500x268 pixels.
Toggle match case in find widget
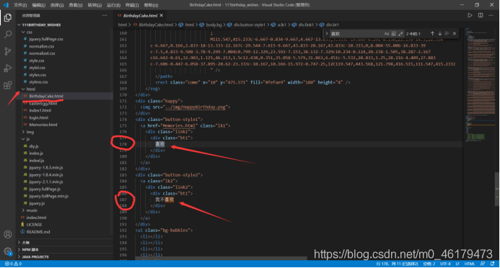pyautogui.click(x=387, y=33)
